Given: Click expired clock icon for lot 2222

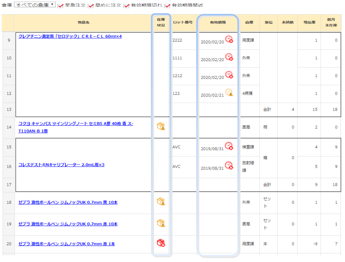Looking at the screenshot, I should click(x=229, y=39).
